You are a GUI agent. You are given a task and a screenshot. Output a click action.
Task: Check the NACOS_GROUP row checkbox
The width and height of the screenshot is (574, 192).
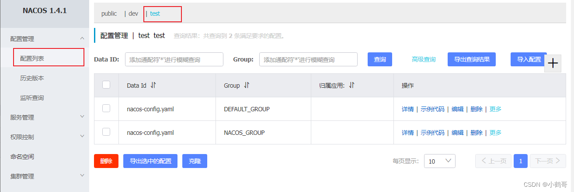[106, 131]
